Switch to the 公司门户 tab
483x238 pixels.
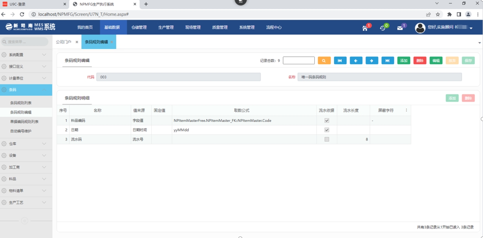pyautogui.click(x=64, y=42)
